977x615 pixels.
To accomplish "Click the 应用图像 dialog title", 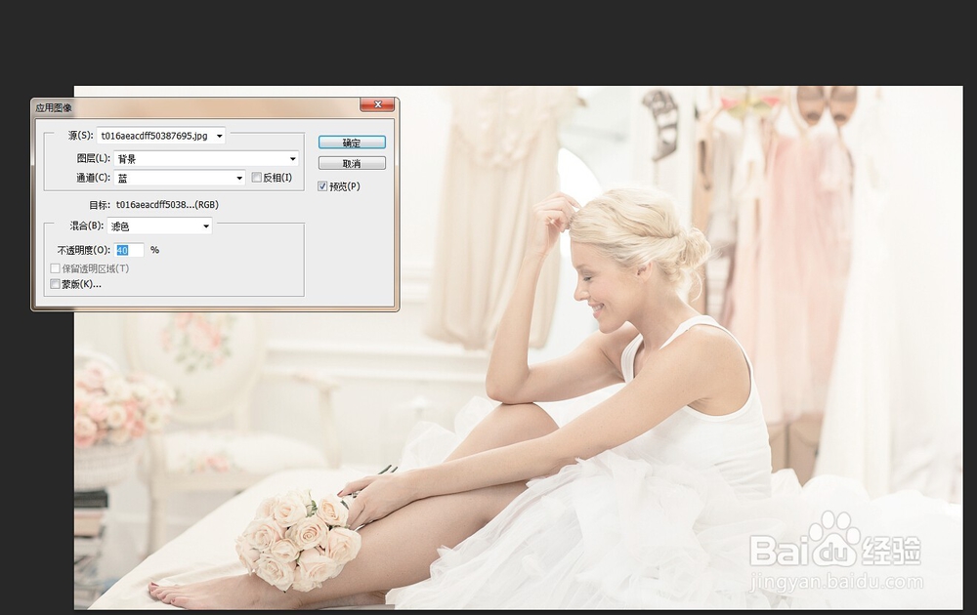I will [54, 107].
